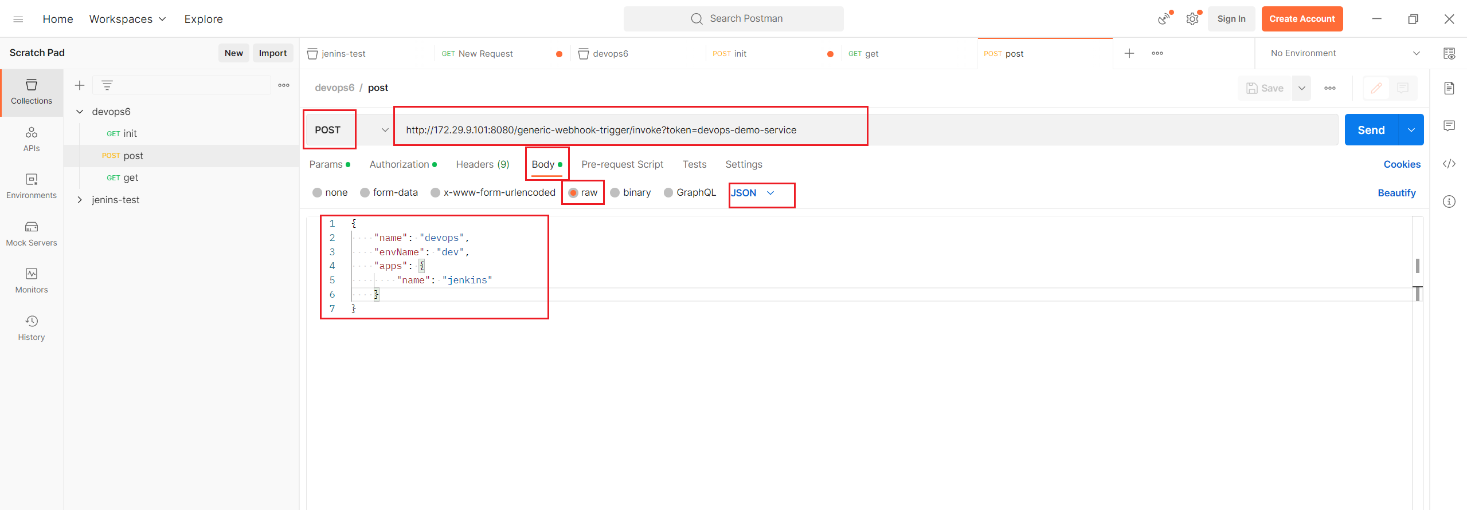This screenshot has width=1467, height=510.
Task: Switch to the Tests tab
Action: coord(694,164)
